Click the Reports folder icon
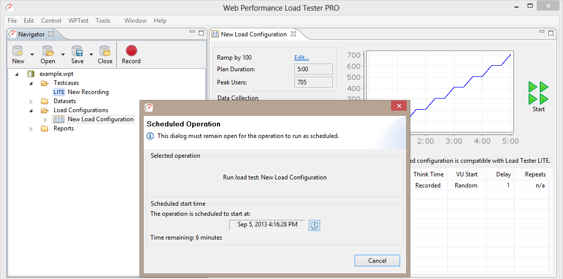This screenshot has height=279, width=563. (45, 128)
